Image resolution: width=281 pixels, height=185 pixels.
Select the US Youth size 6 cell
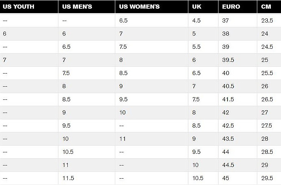click(5, 34)
